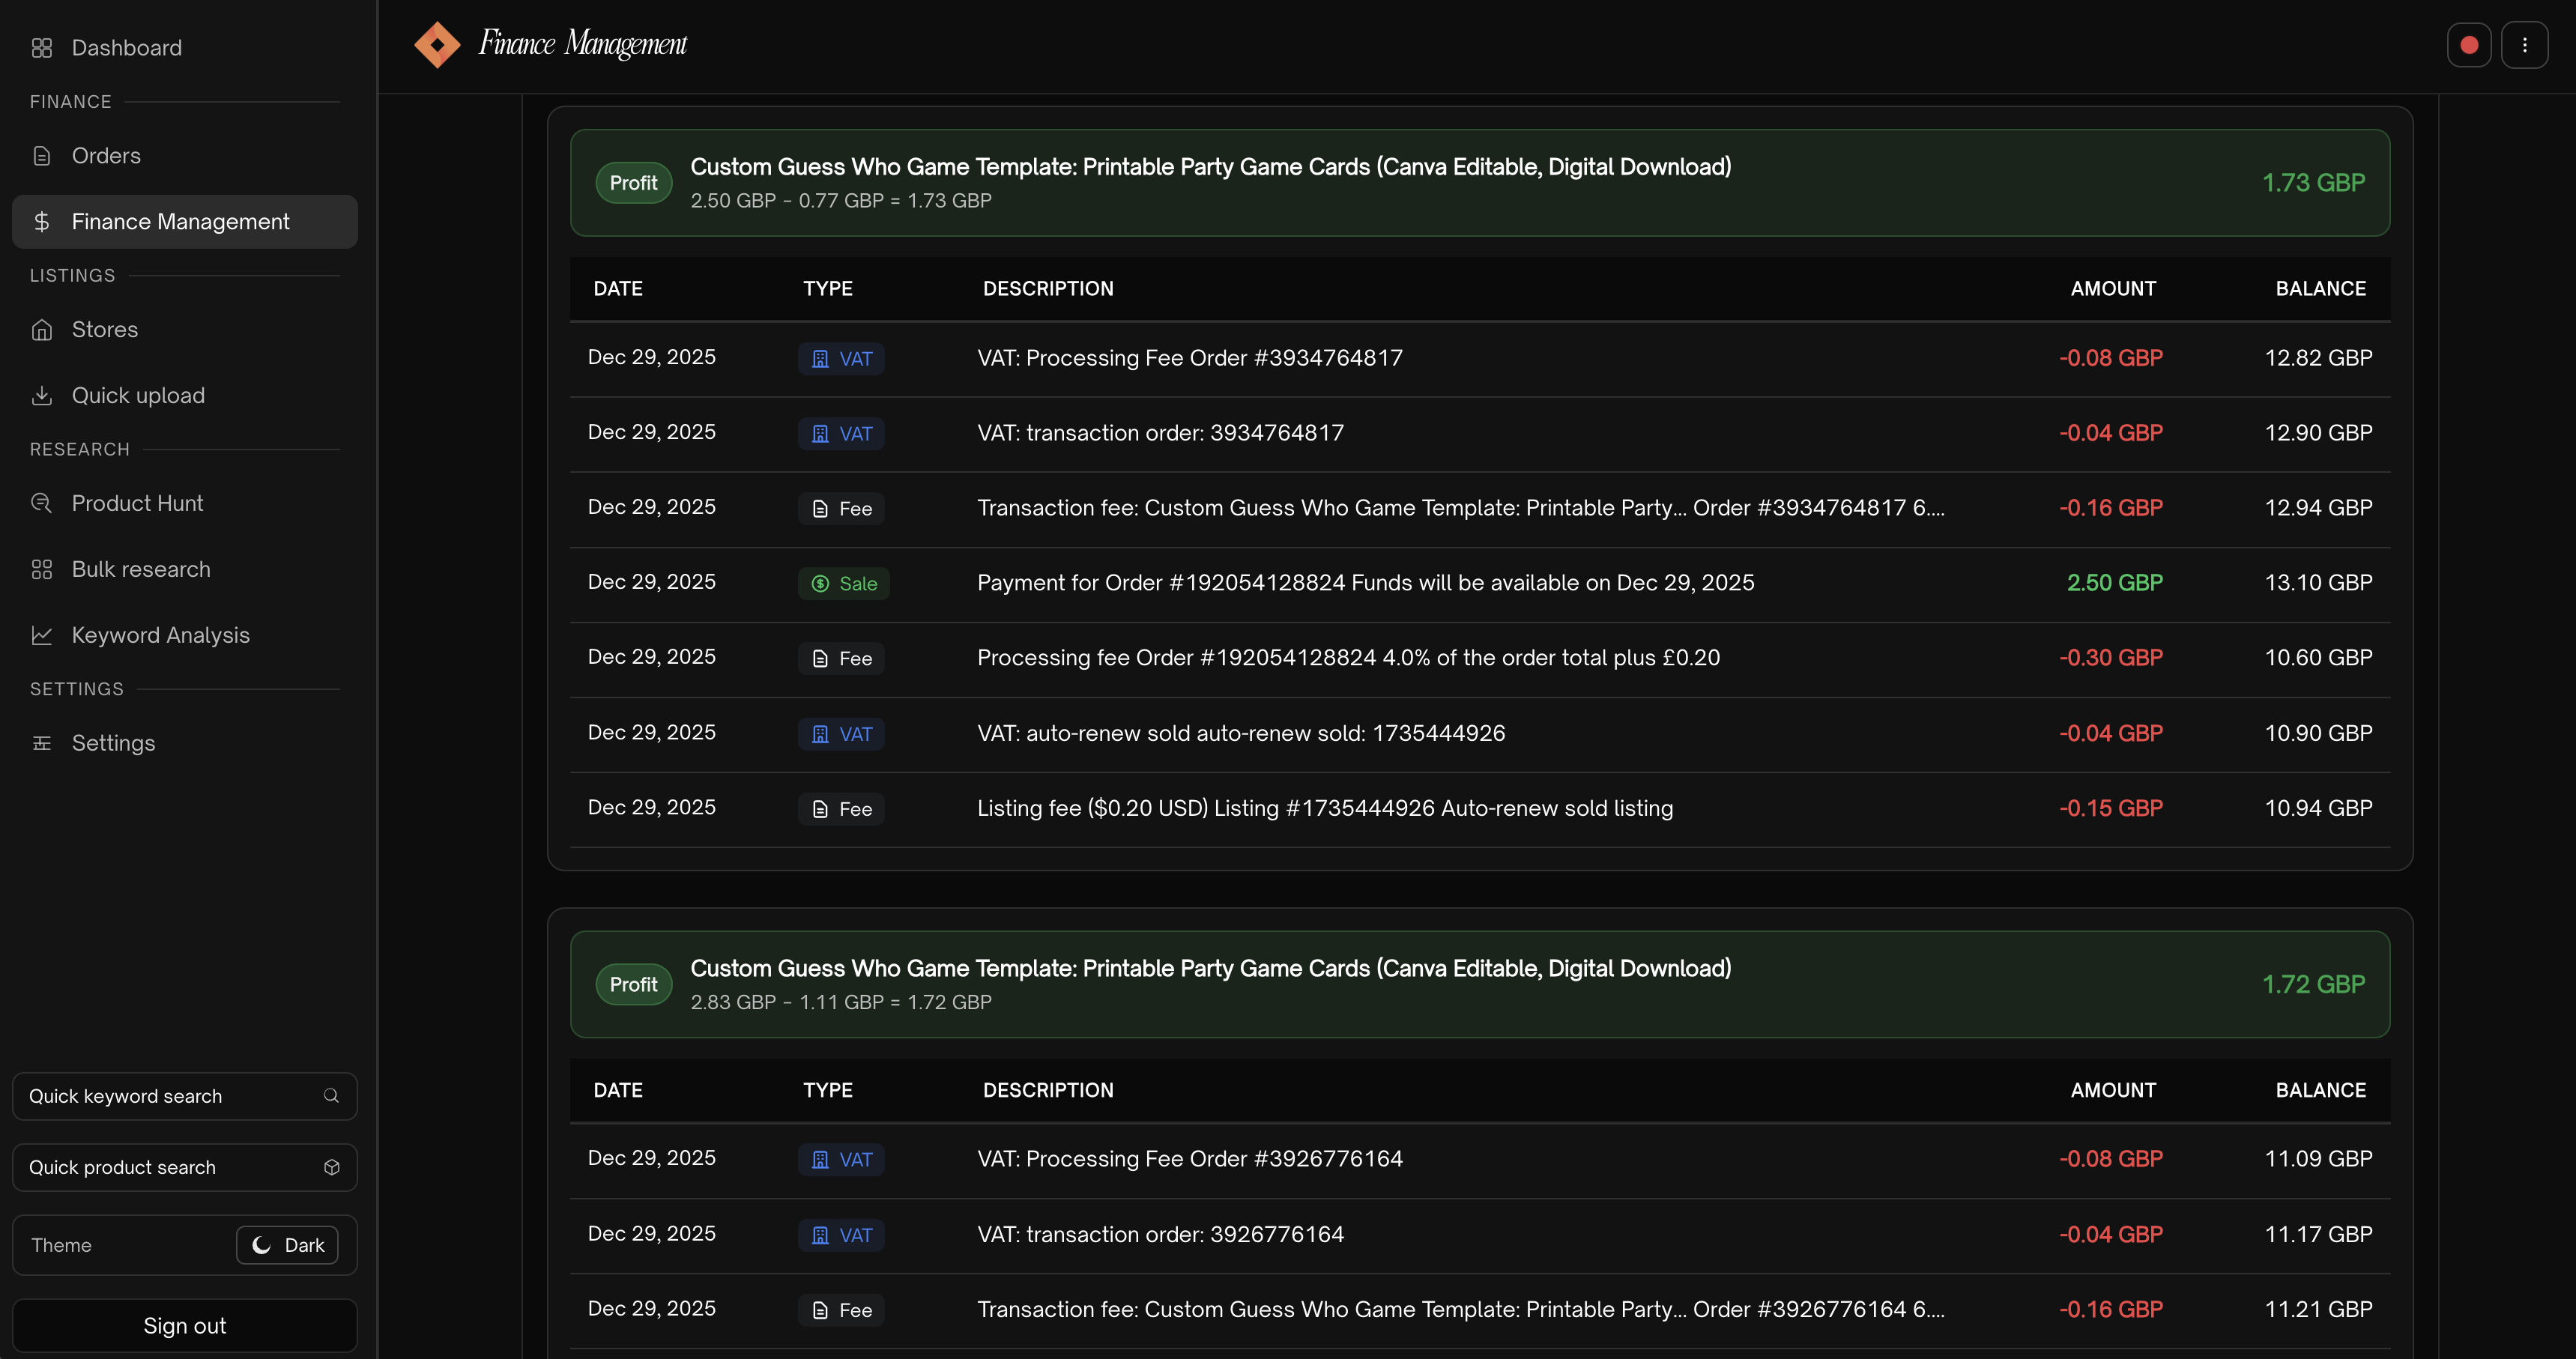This screenshot has height=1359, width=2576.
Task: Click the Quick upload download icon
Action: [41, 395]
